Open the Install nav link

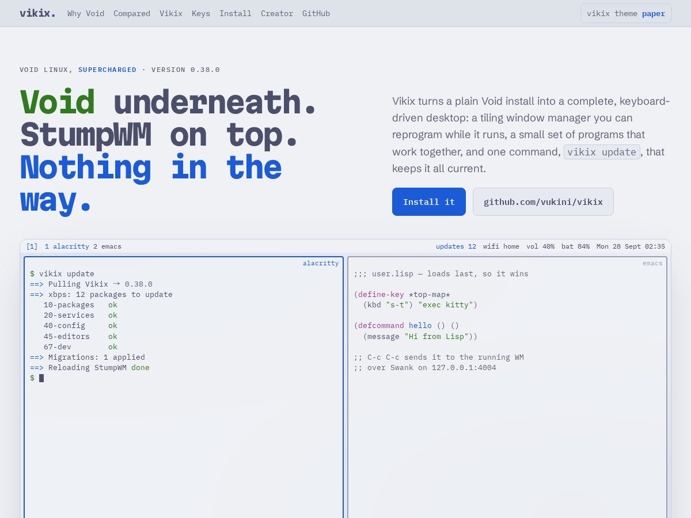click(x=236, y=13)
